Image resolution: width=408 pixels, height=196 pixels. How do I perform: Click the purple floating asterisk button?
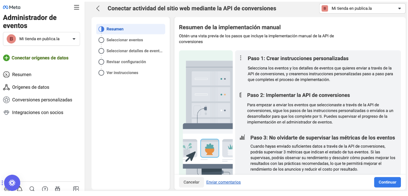(x=12, y=183)
